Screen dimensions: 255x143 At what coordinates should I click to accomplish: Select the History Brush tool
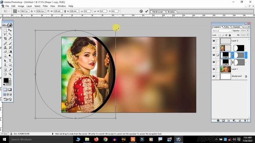pyautogui.click(x=10, y=48)
